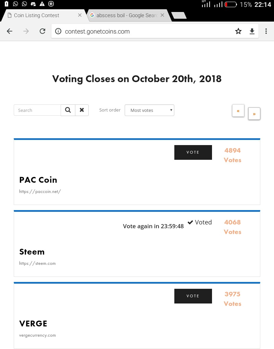
Task: Tap the download icon in the toolbar
Action: (252, 31)
